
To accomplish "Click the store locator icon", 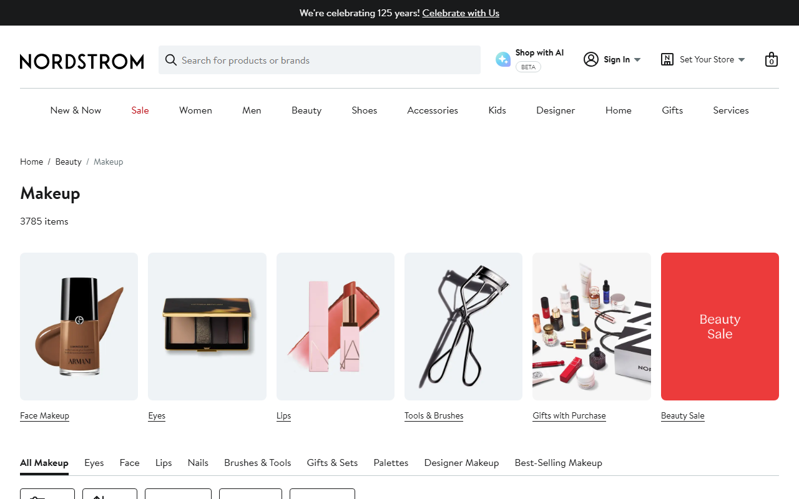I will click(667, 59).
